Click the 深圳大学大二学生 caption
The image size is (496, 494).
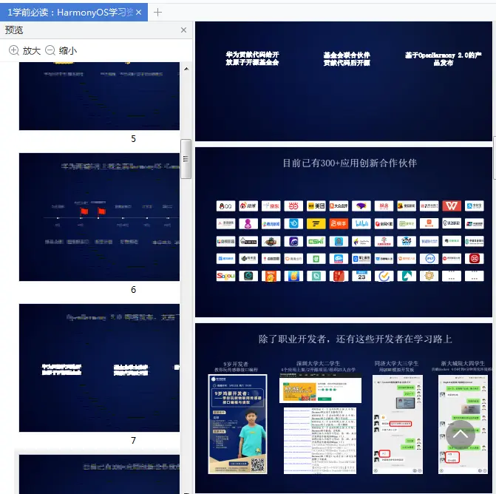318,364
